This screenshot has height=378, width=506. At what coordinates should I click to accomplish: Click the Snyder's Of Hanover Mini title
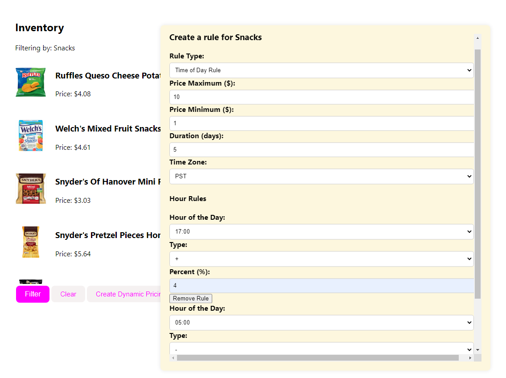(x=108, y=182)
